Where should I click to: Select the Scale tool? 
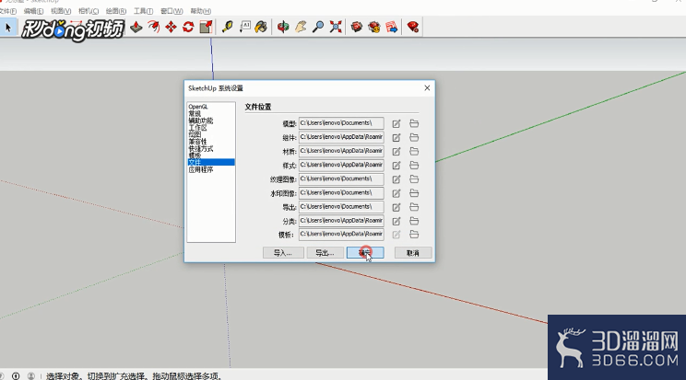206,27
